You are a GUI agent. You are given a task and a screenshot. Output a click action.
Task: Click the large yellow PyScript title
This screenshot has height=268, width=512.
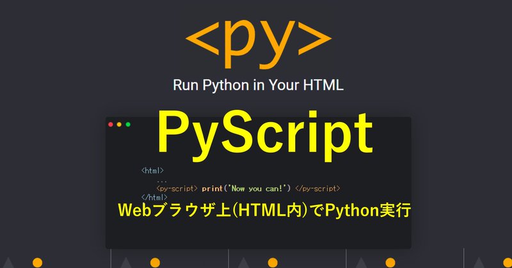point(265,136)
